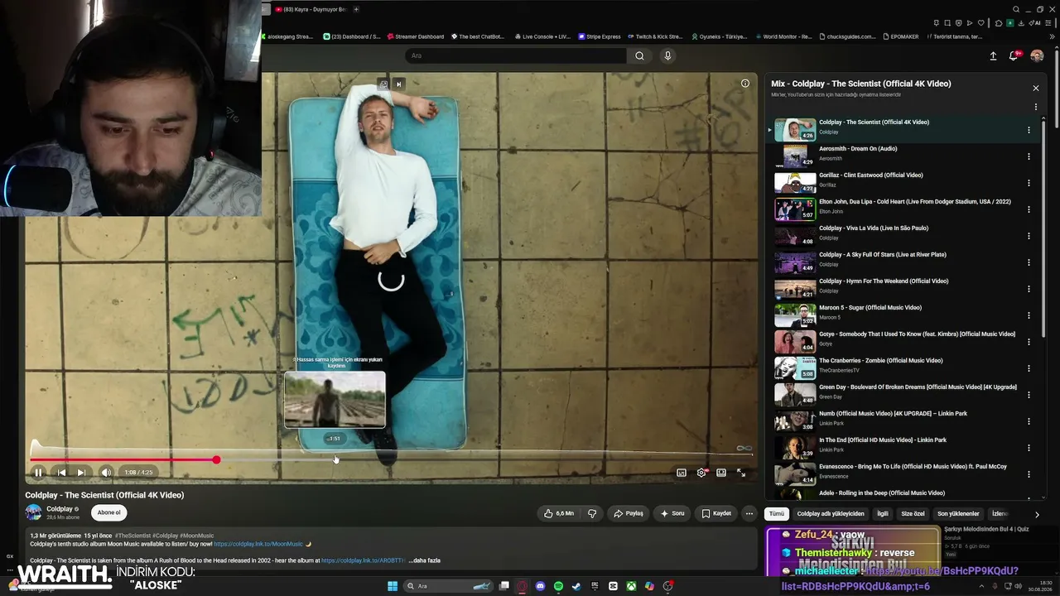
Task: Open options menu for The Cranberries Zombie
Action: pos(1029,368)
